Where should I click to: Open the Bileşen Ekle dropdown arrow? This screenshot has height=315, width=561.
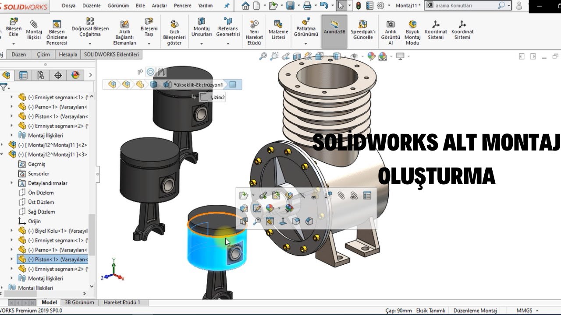[x=13, y=44]
